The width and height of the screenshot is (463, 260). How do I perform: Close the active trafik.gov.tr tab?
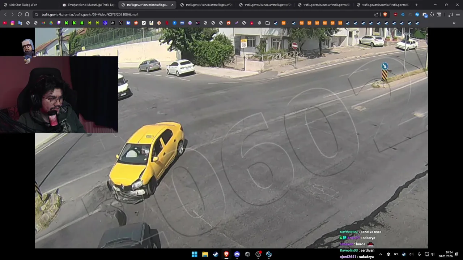click(172, 5)
